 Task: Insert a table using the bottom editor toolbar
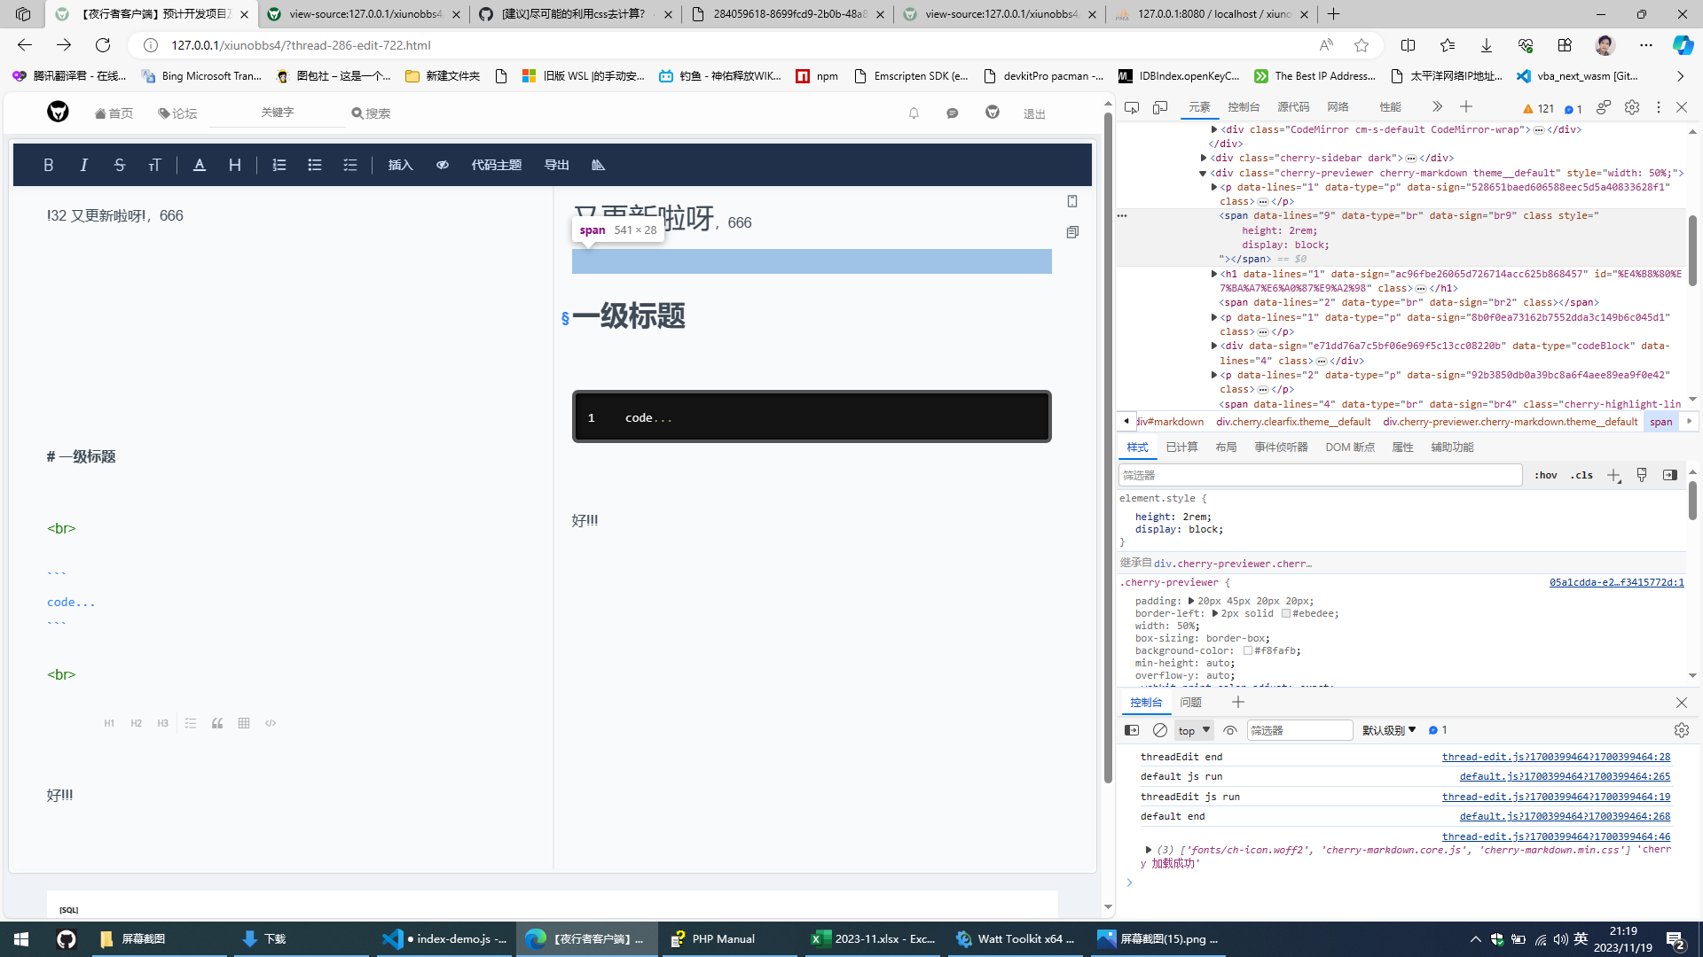[x=243, y=723]
